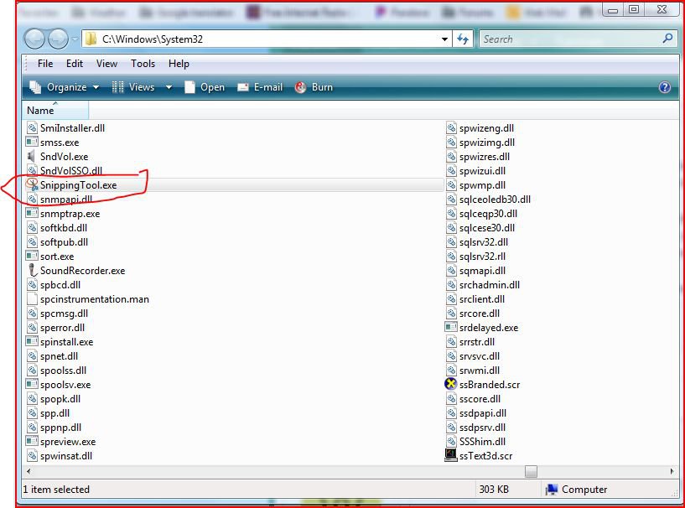
Task: Click the sort.exe file icon
Action: pos(32,256)
